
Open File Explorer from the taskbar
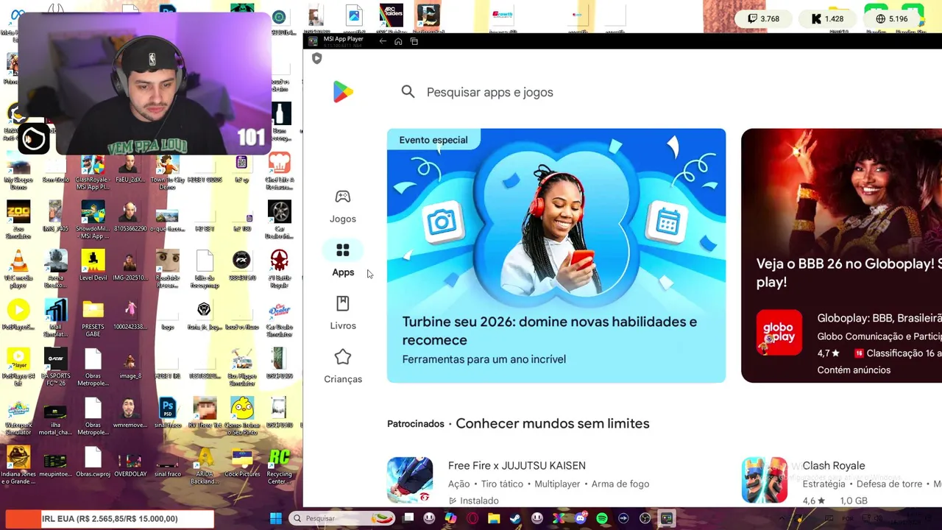point(494,518)
